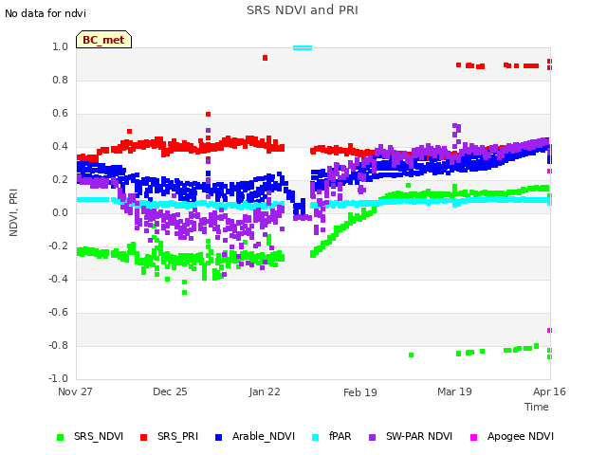Click the 'Time' x-axis label

[537, 407]
